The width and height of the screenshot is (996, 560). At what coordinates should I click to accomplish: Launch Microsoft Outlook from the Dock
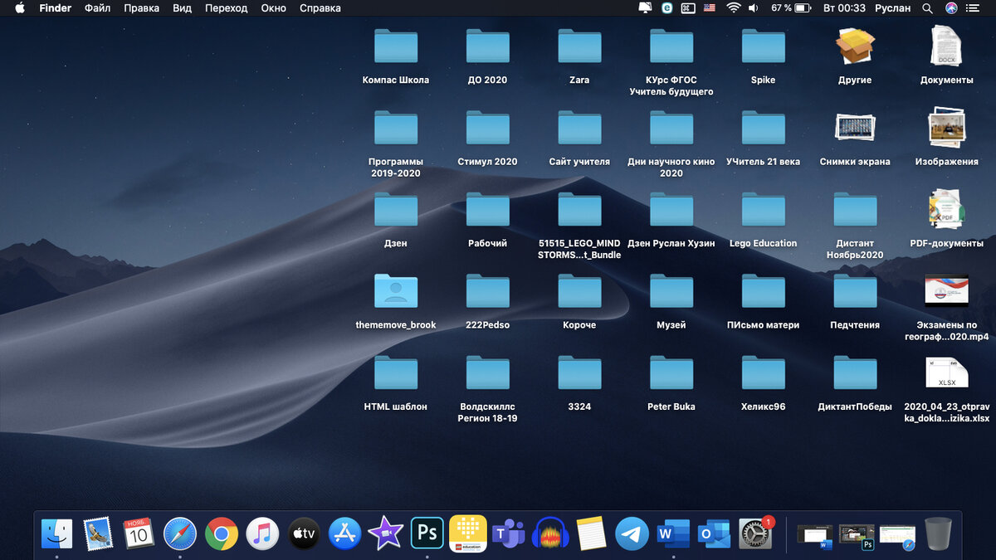715,533
